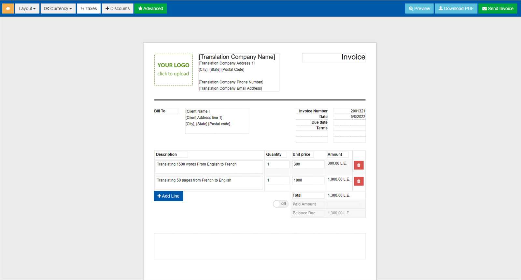Click the Total amount 1,300.00 L.E.
The image size is (521, 280).
pyautogui.click(x=339, y=195)
